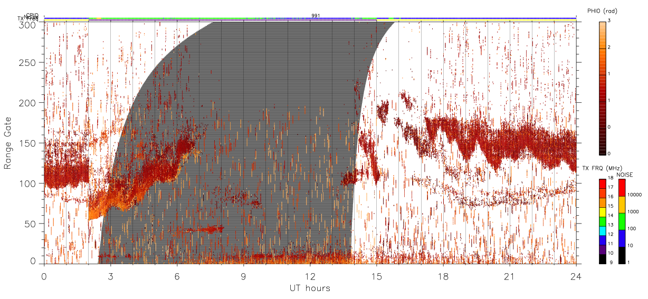Click the '3' tick on UT hours axis
Image resolution: width=648 pixels, height=299 pixels.
(110, 276)
